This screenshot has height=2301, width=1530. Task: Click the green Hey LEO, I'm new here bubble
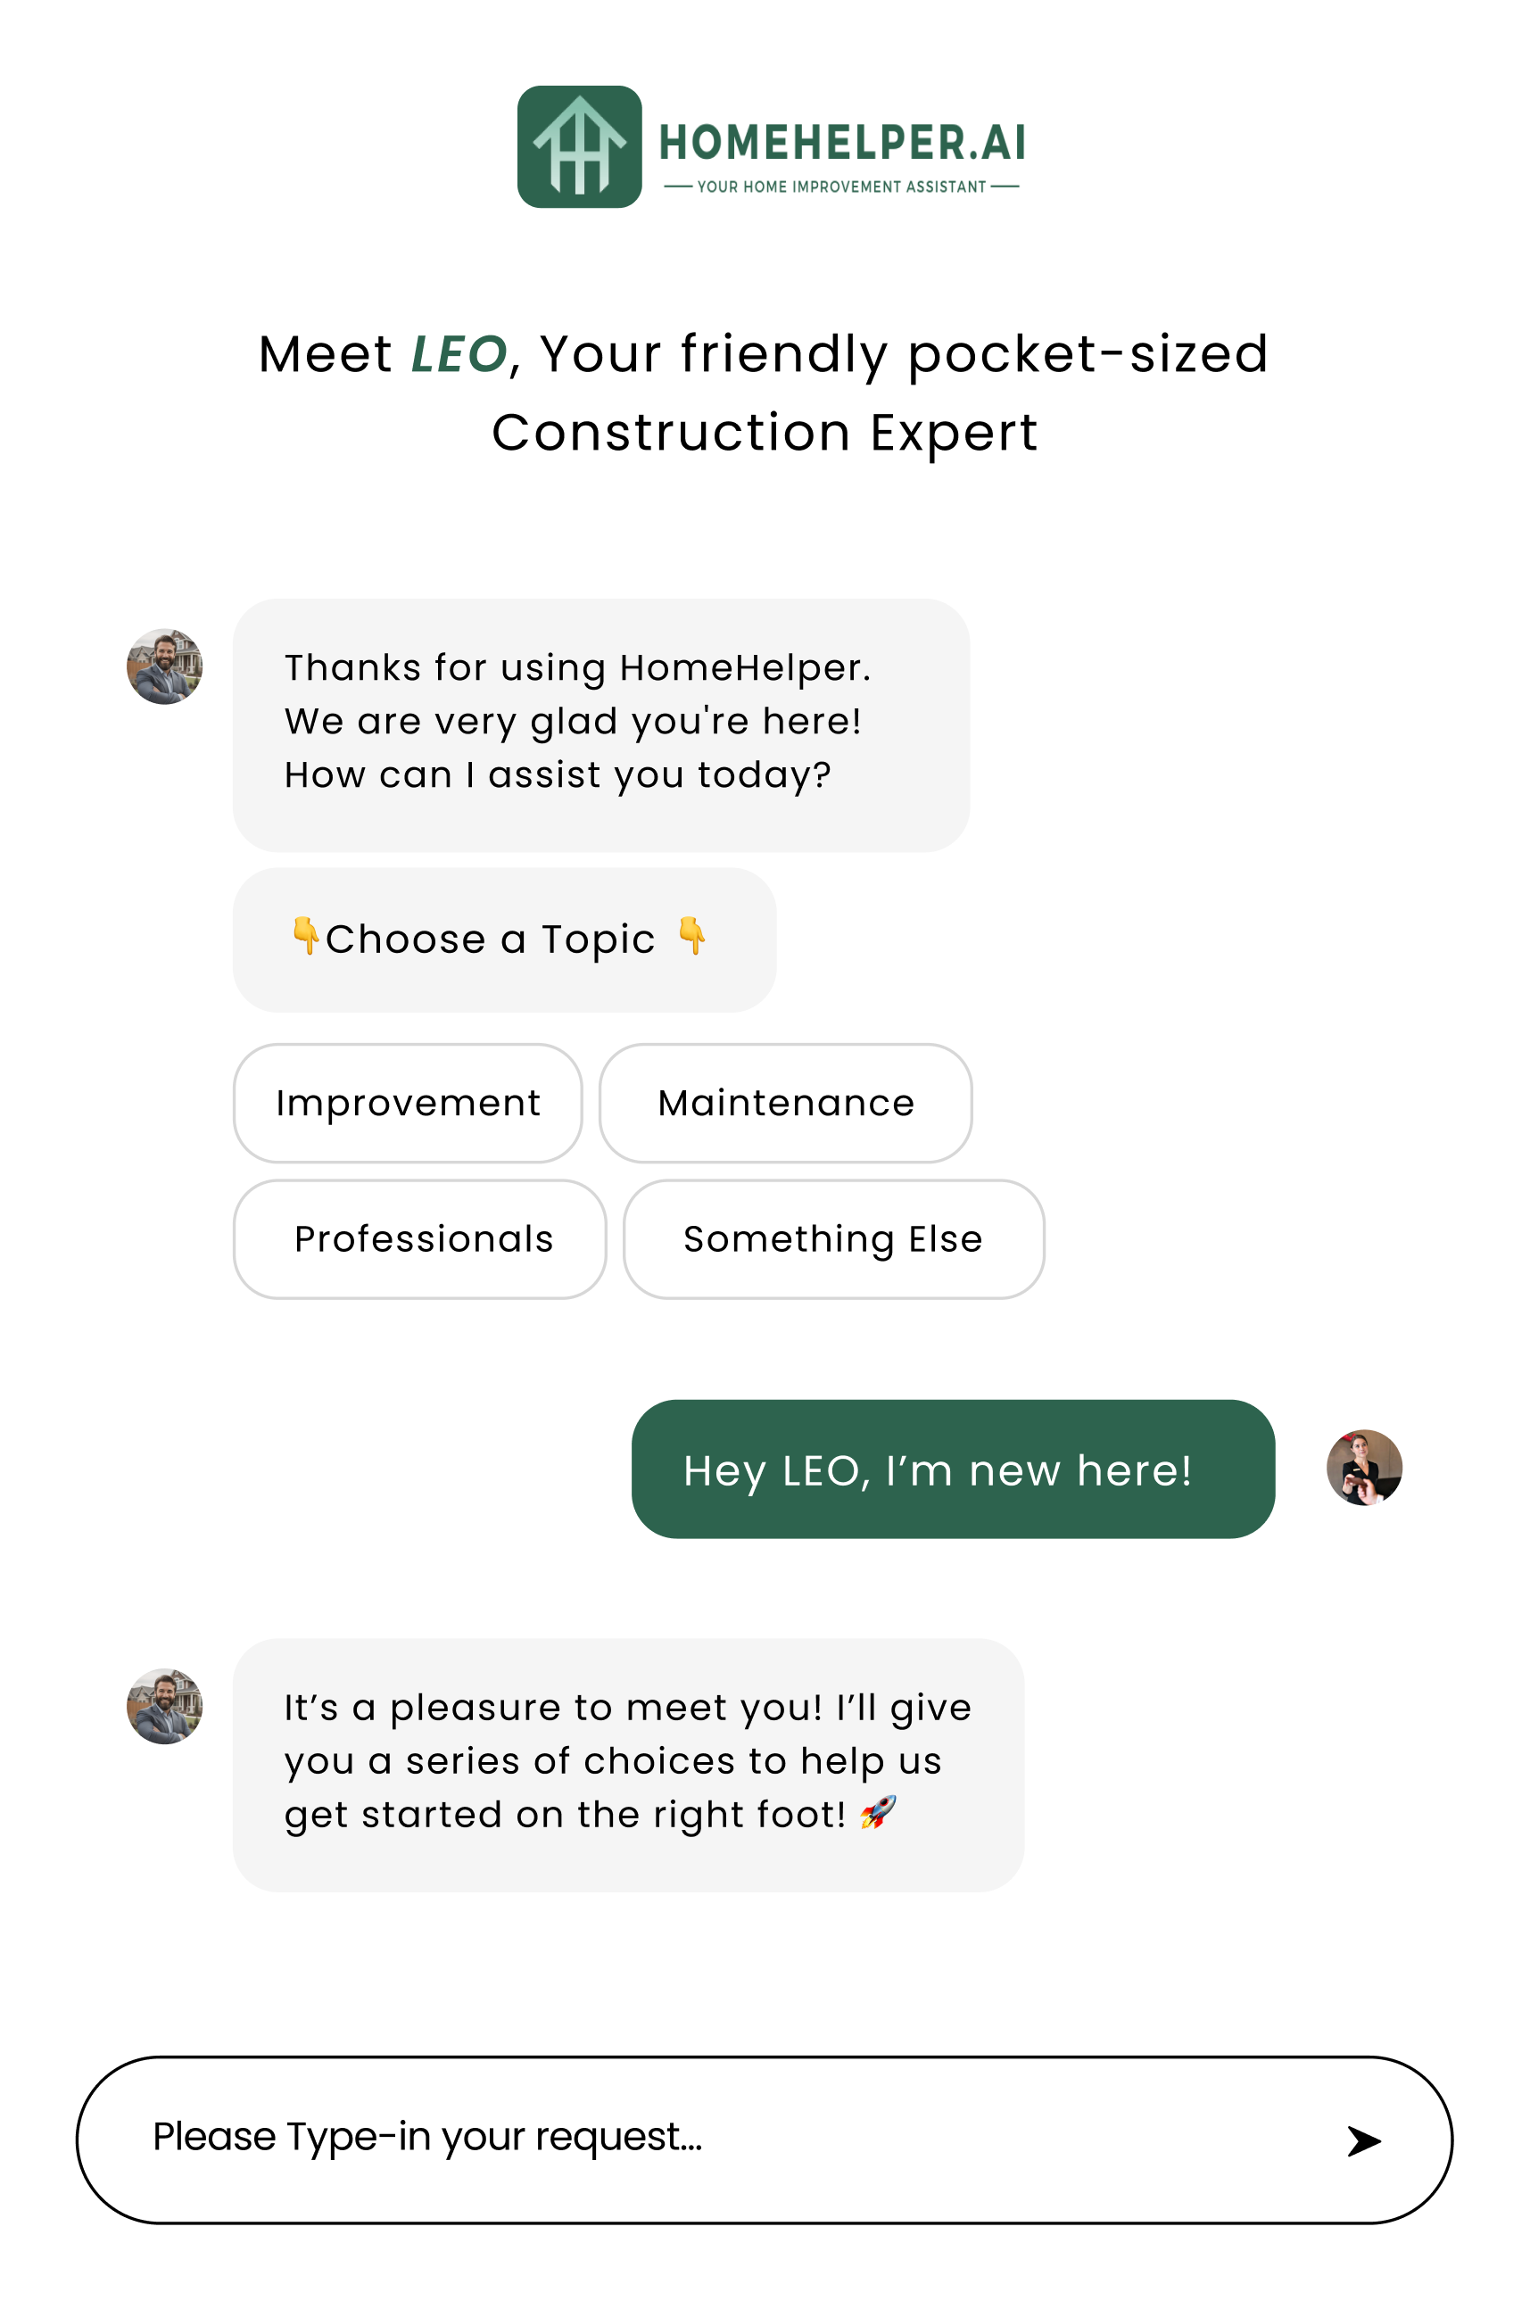point(954,1469)
